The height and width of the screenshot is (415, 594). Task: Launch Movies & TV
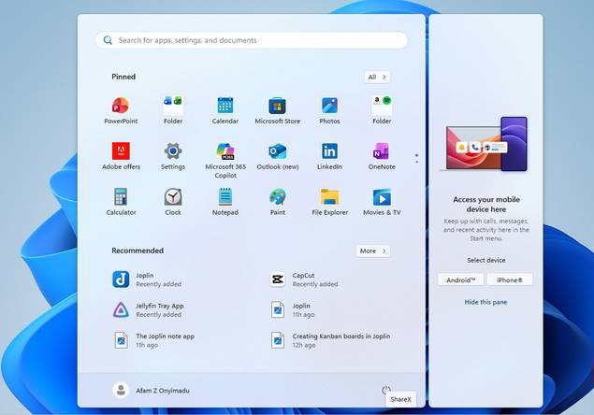382,202
